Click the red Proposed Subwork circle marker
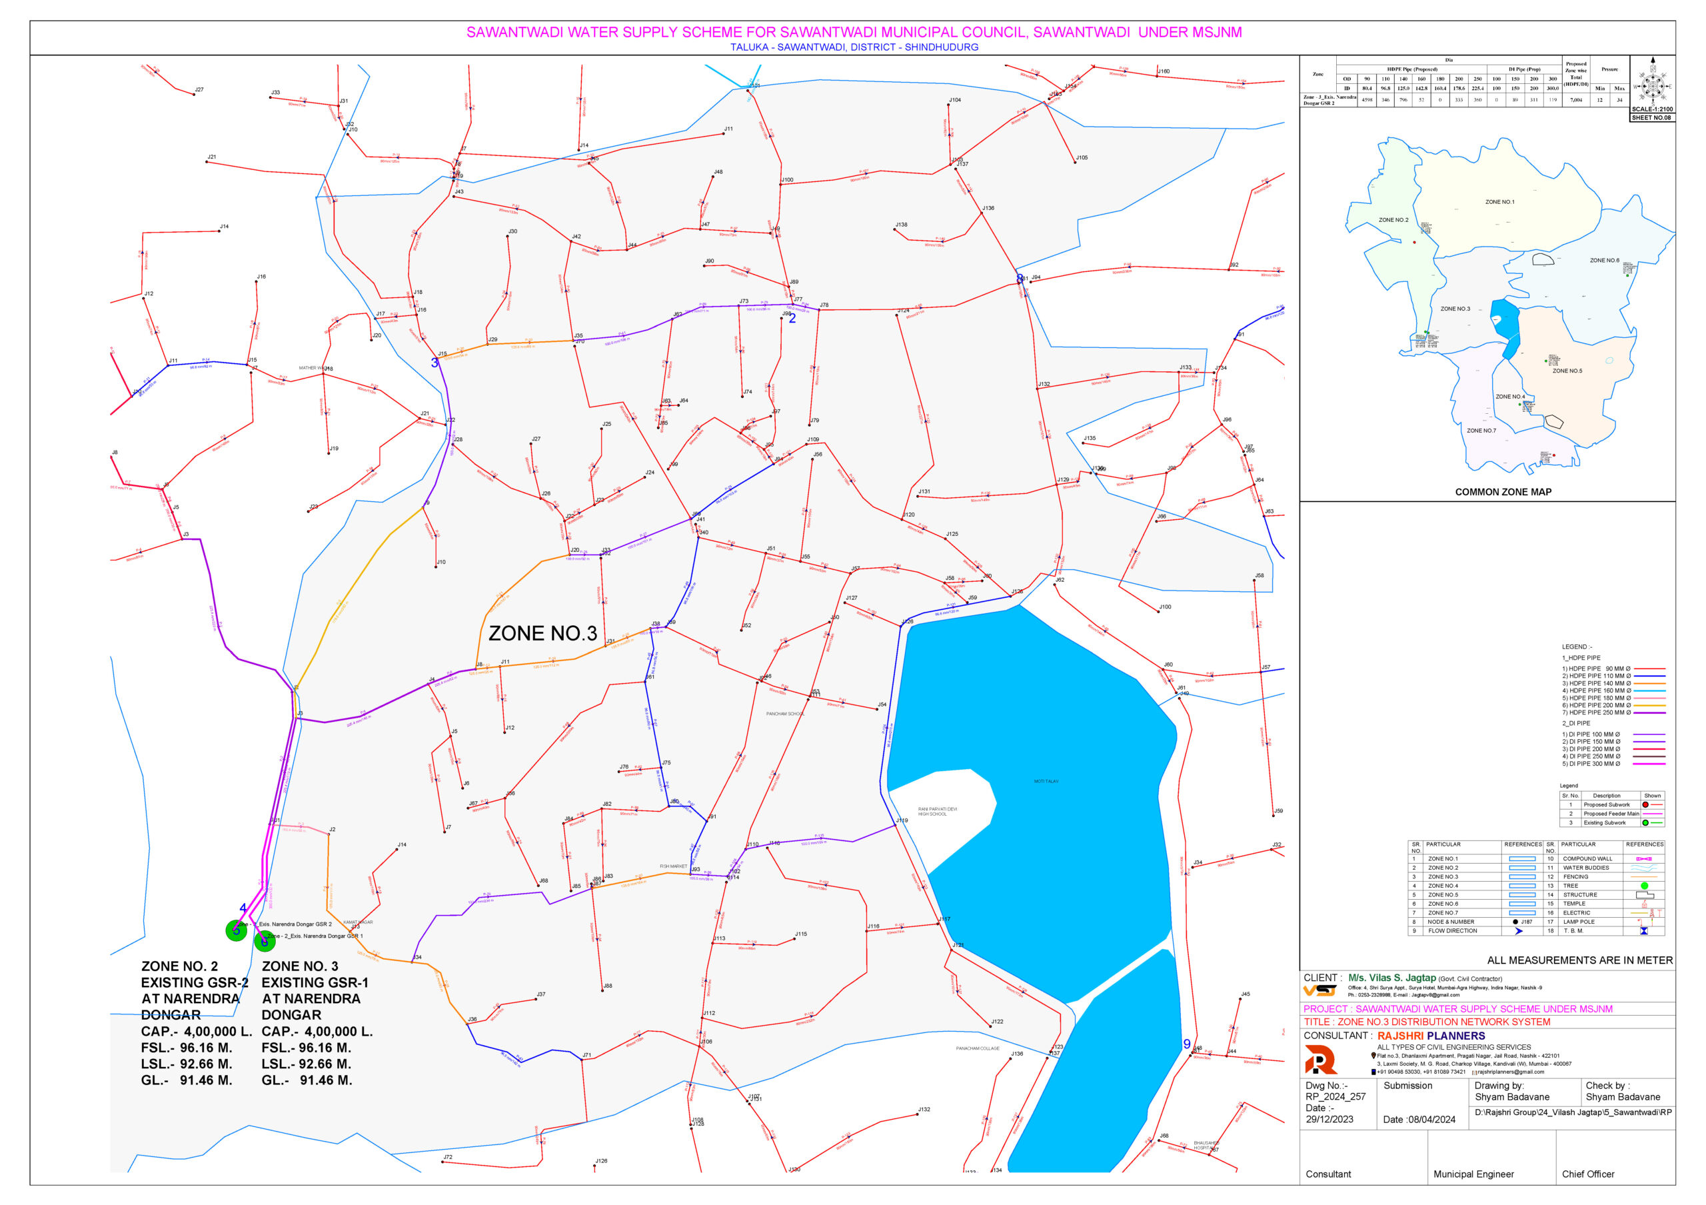1706x1205 pixels. (x=1645, y=805)
